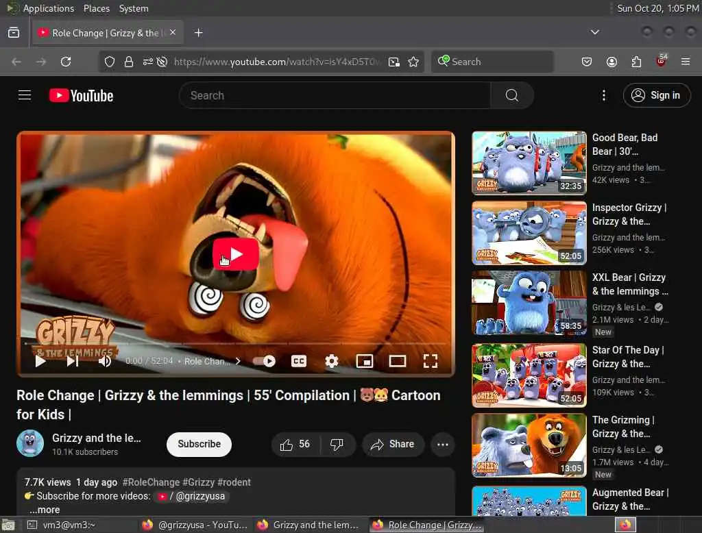Follow the @grizzyusa link in description
The height and width of the screenshot is (533, 702).
coord(192,496)
